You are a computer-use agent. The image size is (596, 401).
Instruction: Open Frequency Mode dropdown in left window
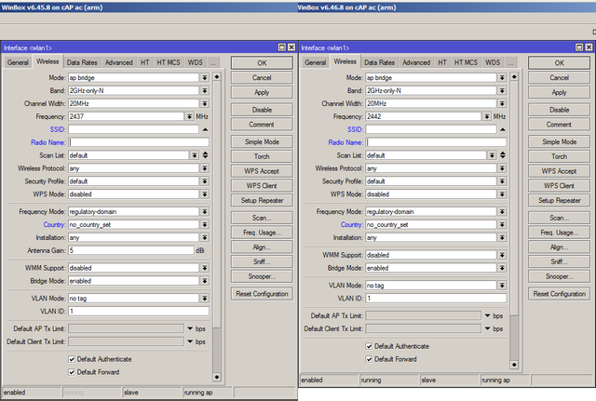click(205, 212)
